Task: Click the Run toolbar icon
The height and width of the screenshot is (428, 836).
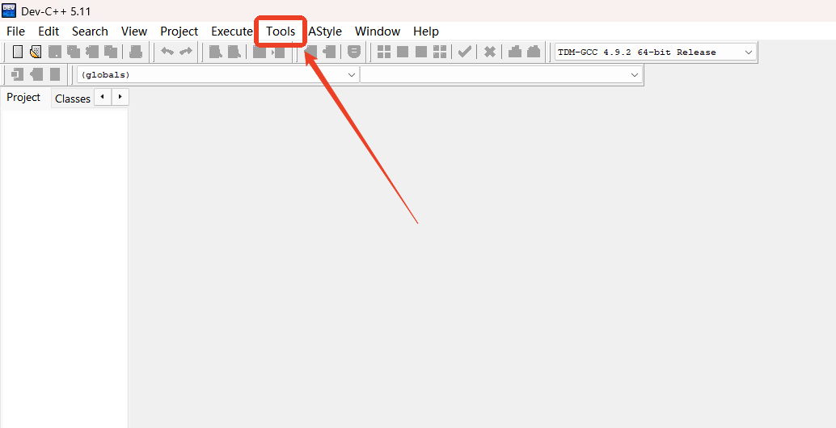Action: 403,52
